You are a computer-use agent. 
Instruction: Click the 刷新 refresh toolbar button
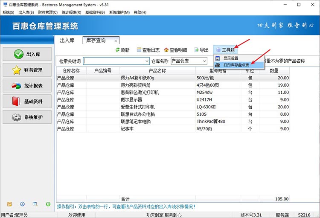(x=122, y=50)
